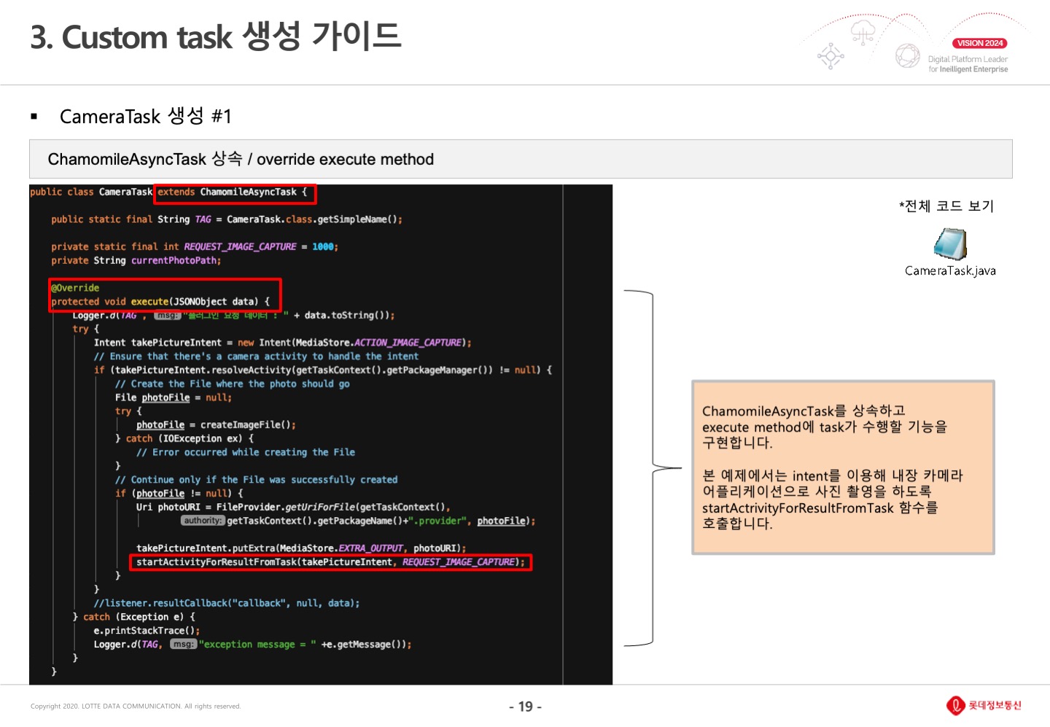Click the 'private String currentPhotoPath;' line
The height and width of the screenshot is (727, 1050).
136,260
